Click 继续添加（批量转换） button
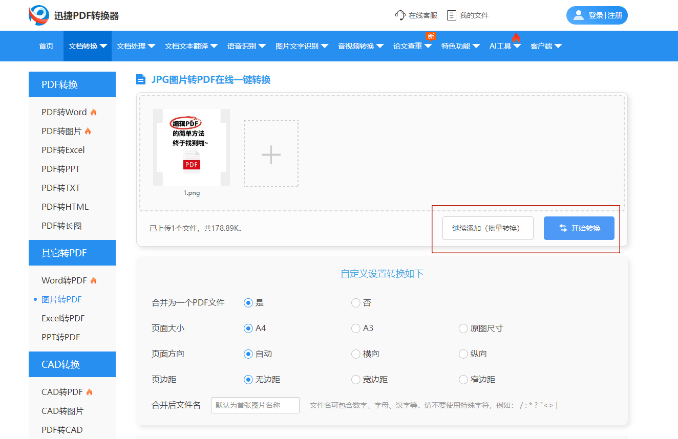Image resolution: width=678 pixels, height=439 pixels. [x=488, y=228]
